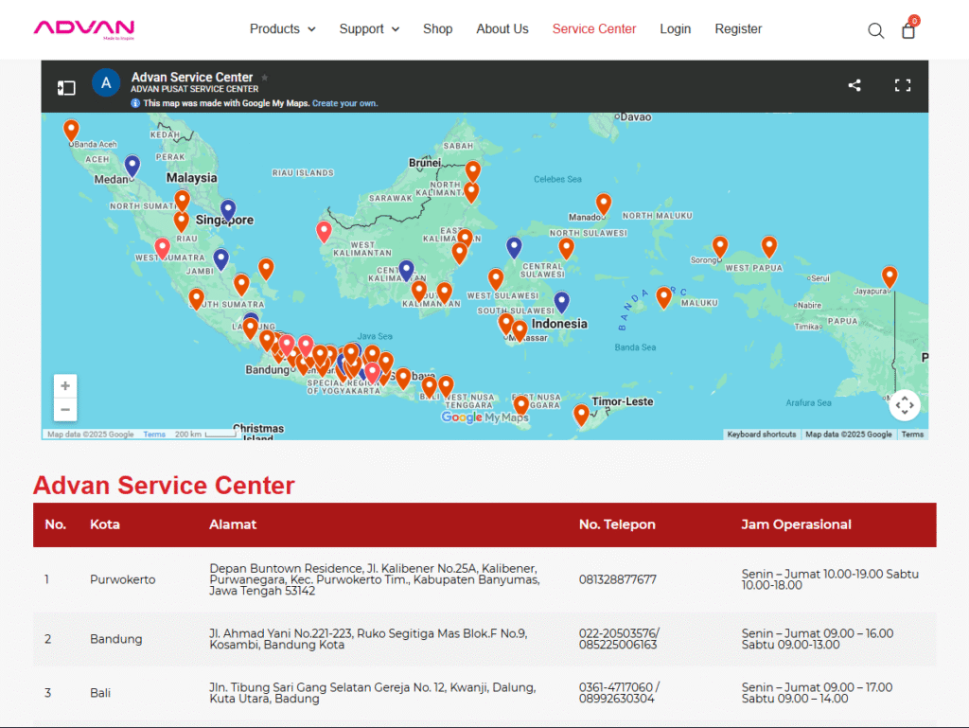Select the blue pin near Medan
The width and height of the screenshot is (969, 728).
tap(132, 167)
